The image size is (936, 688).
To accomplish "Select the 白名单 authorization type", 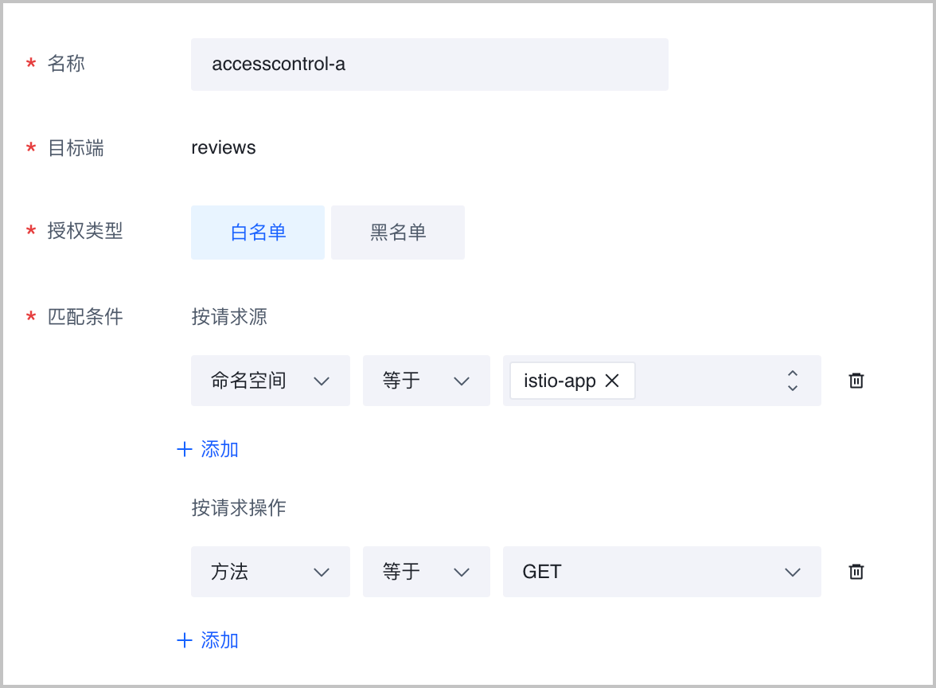I will click(258, 233).
